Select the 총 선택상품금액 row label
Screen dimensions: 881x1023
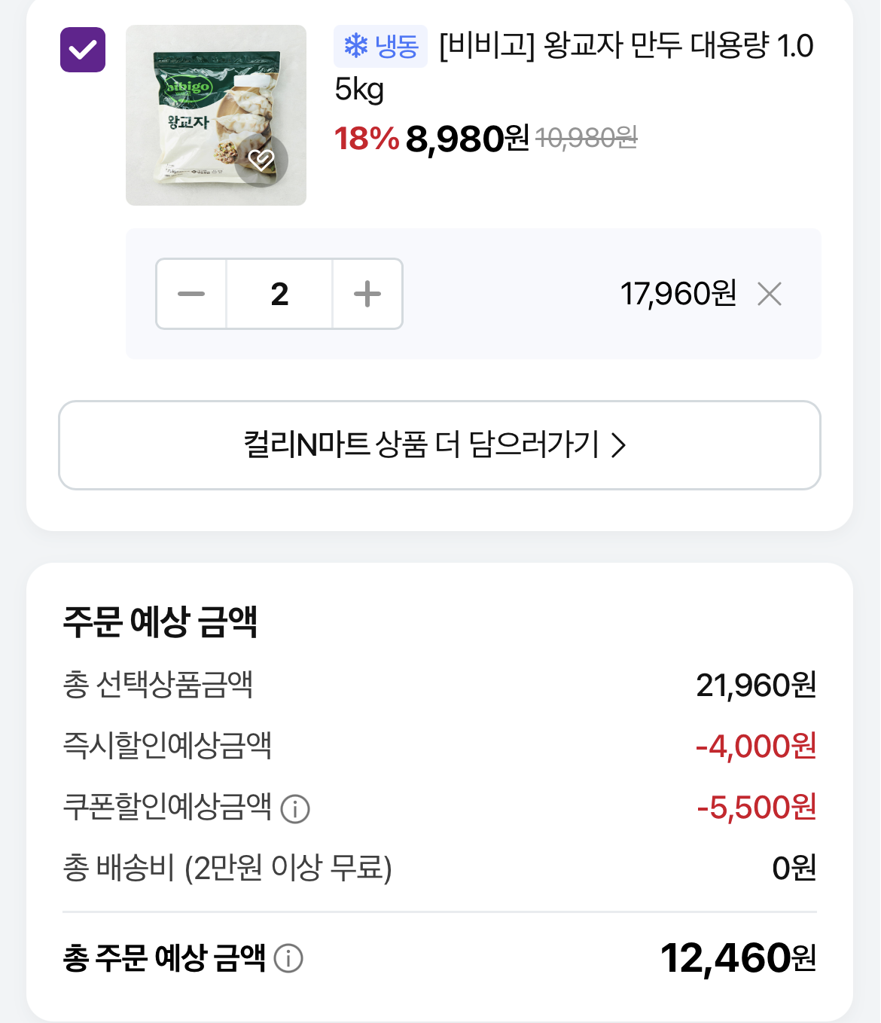point(158,685)
